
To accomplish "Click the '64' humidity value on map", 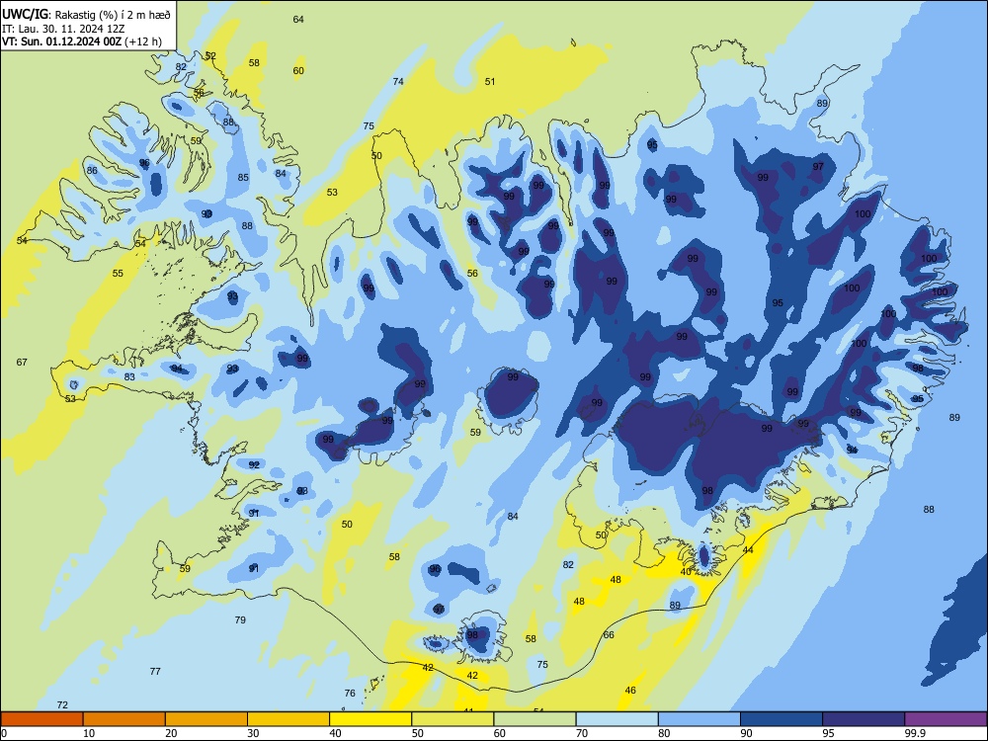I will click(x=298, y=20).
